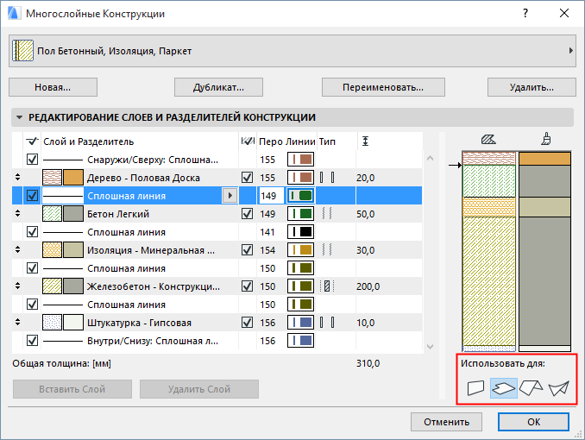Select the wall usage icon

(475, 387)
